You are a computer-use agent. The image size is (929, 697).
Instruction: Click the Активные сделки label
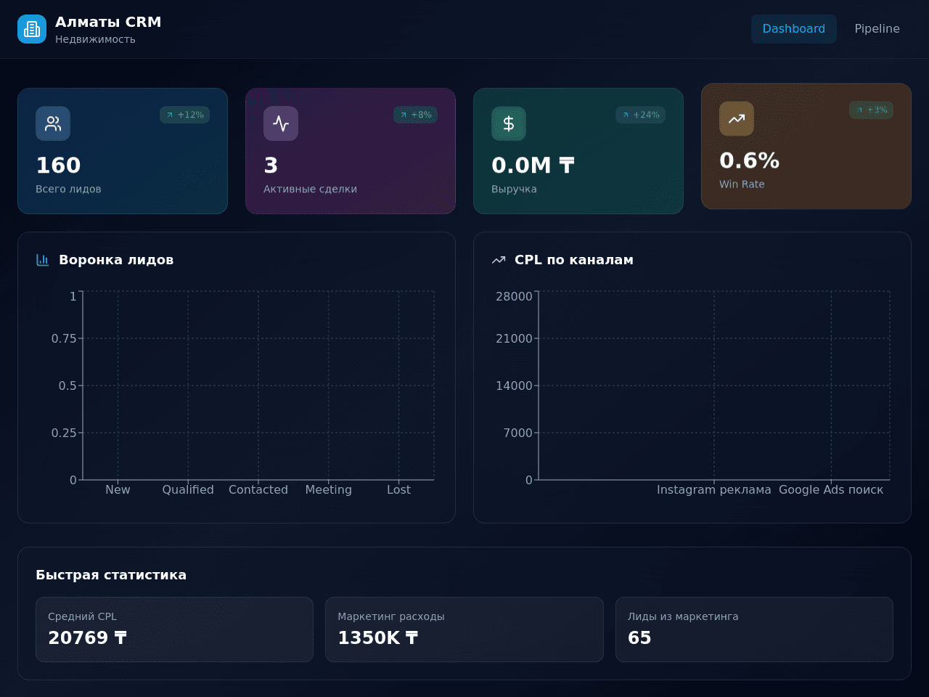(x=310, y=189)
